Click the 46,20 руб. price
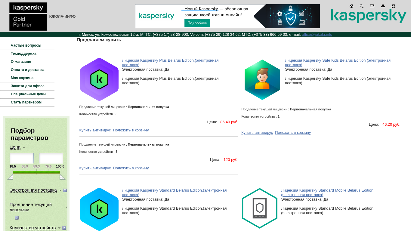The height and width of the screenshot is (231, 411). coord(391,125)
